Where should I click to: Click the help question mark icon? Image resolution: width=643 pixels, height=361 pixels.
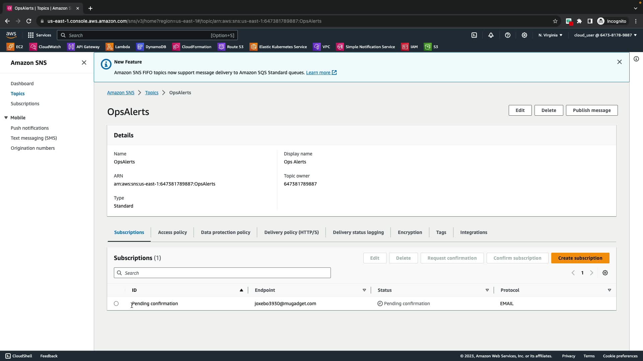point(508,35)
